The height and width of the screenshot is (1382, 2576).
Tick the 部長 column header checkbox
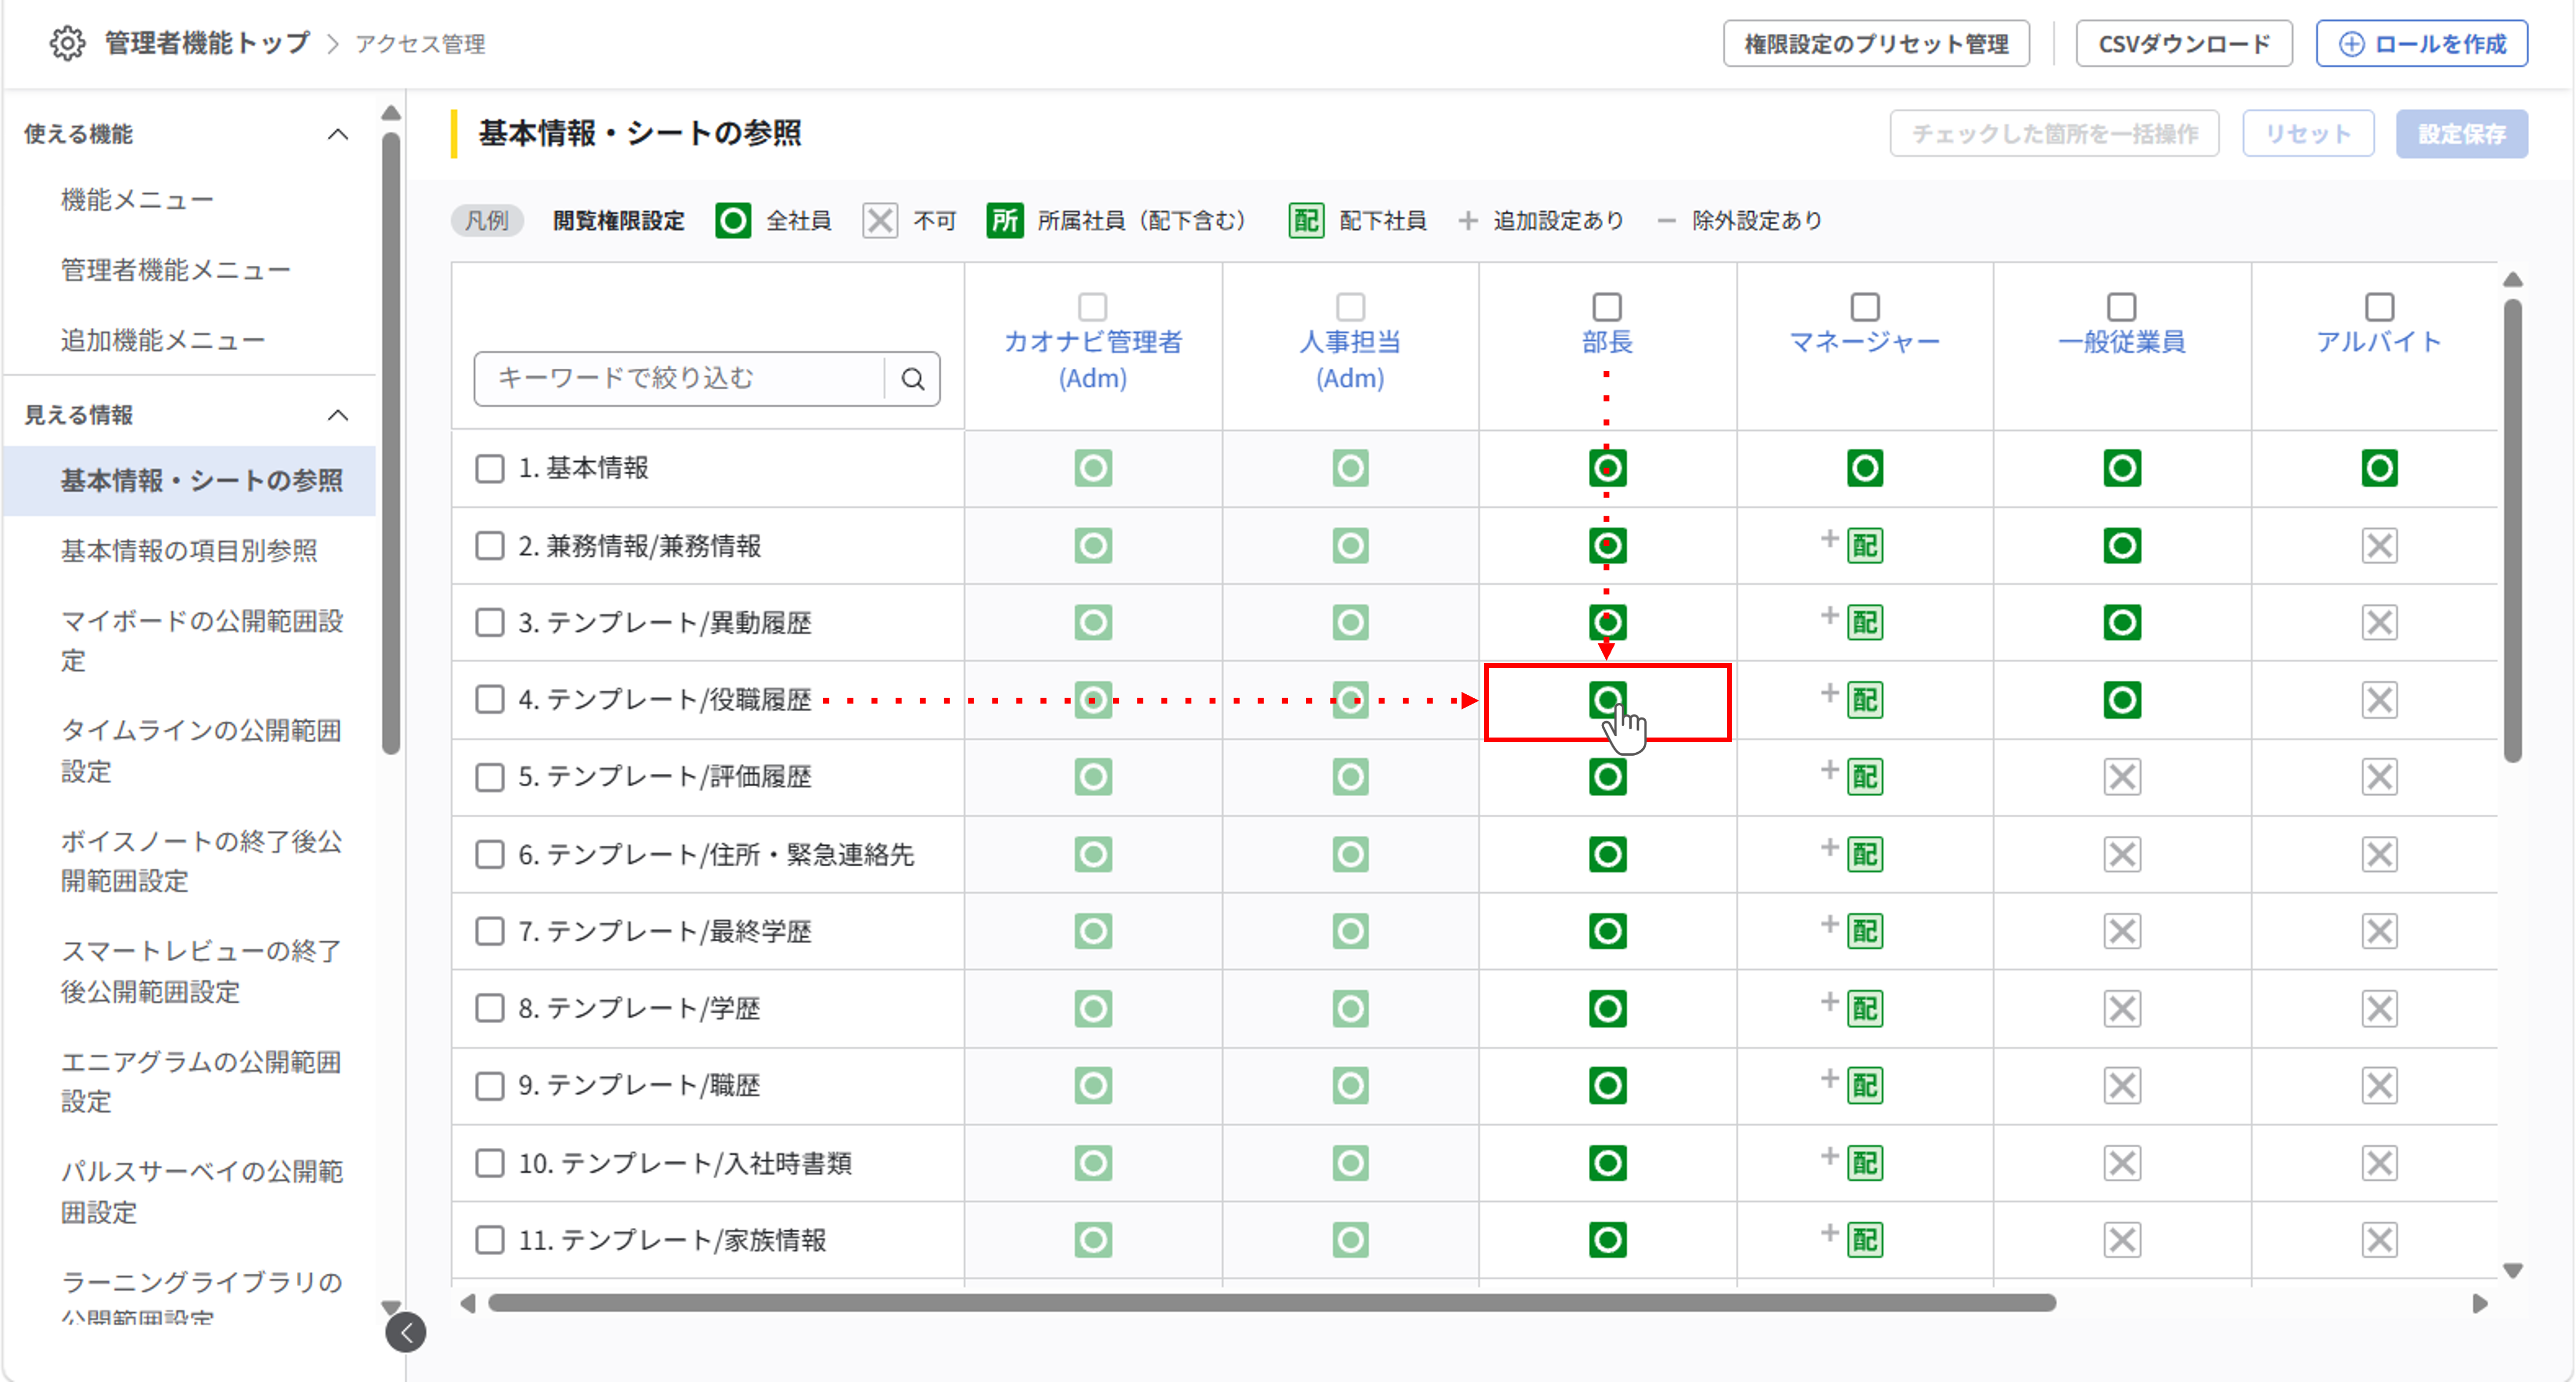tap(1607, 306)
